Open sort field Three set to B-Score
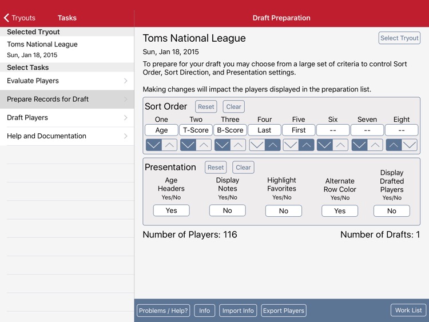The image size is (429, 322). [230, 130]
